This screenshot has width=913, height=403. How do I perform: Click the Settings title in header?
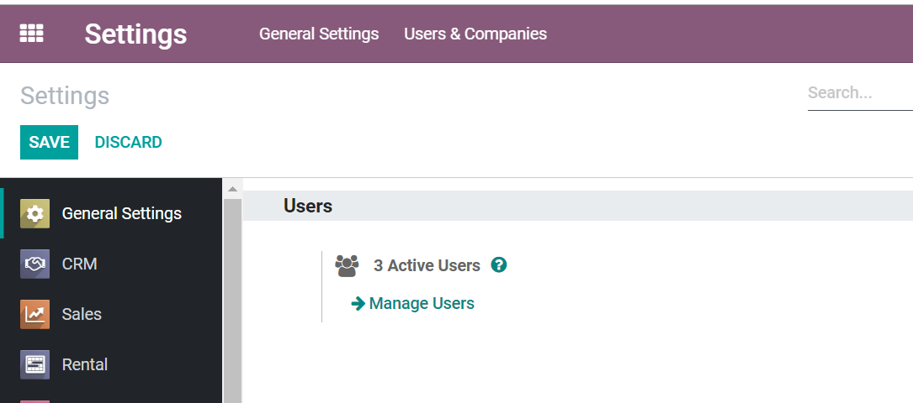coord(135,34)
